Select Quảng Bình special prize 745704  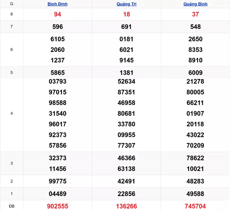coord(195,206)
